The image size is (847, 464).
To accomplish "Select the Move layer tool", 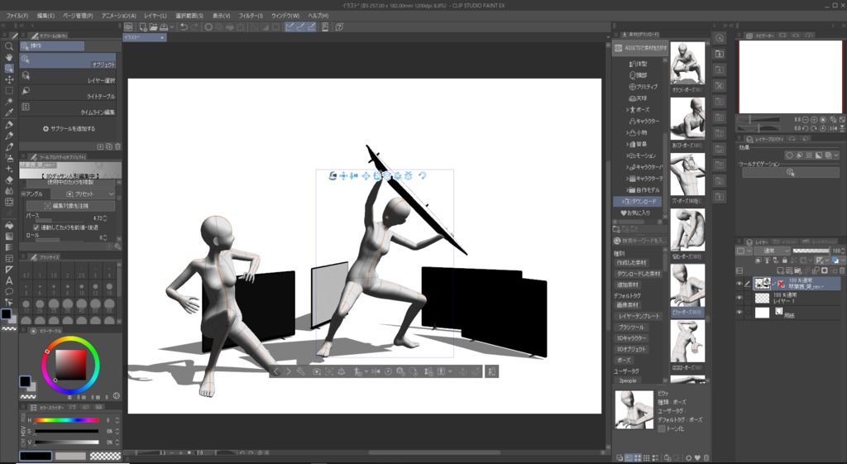I will pyautogui.click(x=9, y=79).
